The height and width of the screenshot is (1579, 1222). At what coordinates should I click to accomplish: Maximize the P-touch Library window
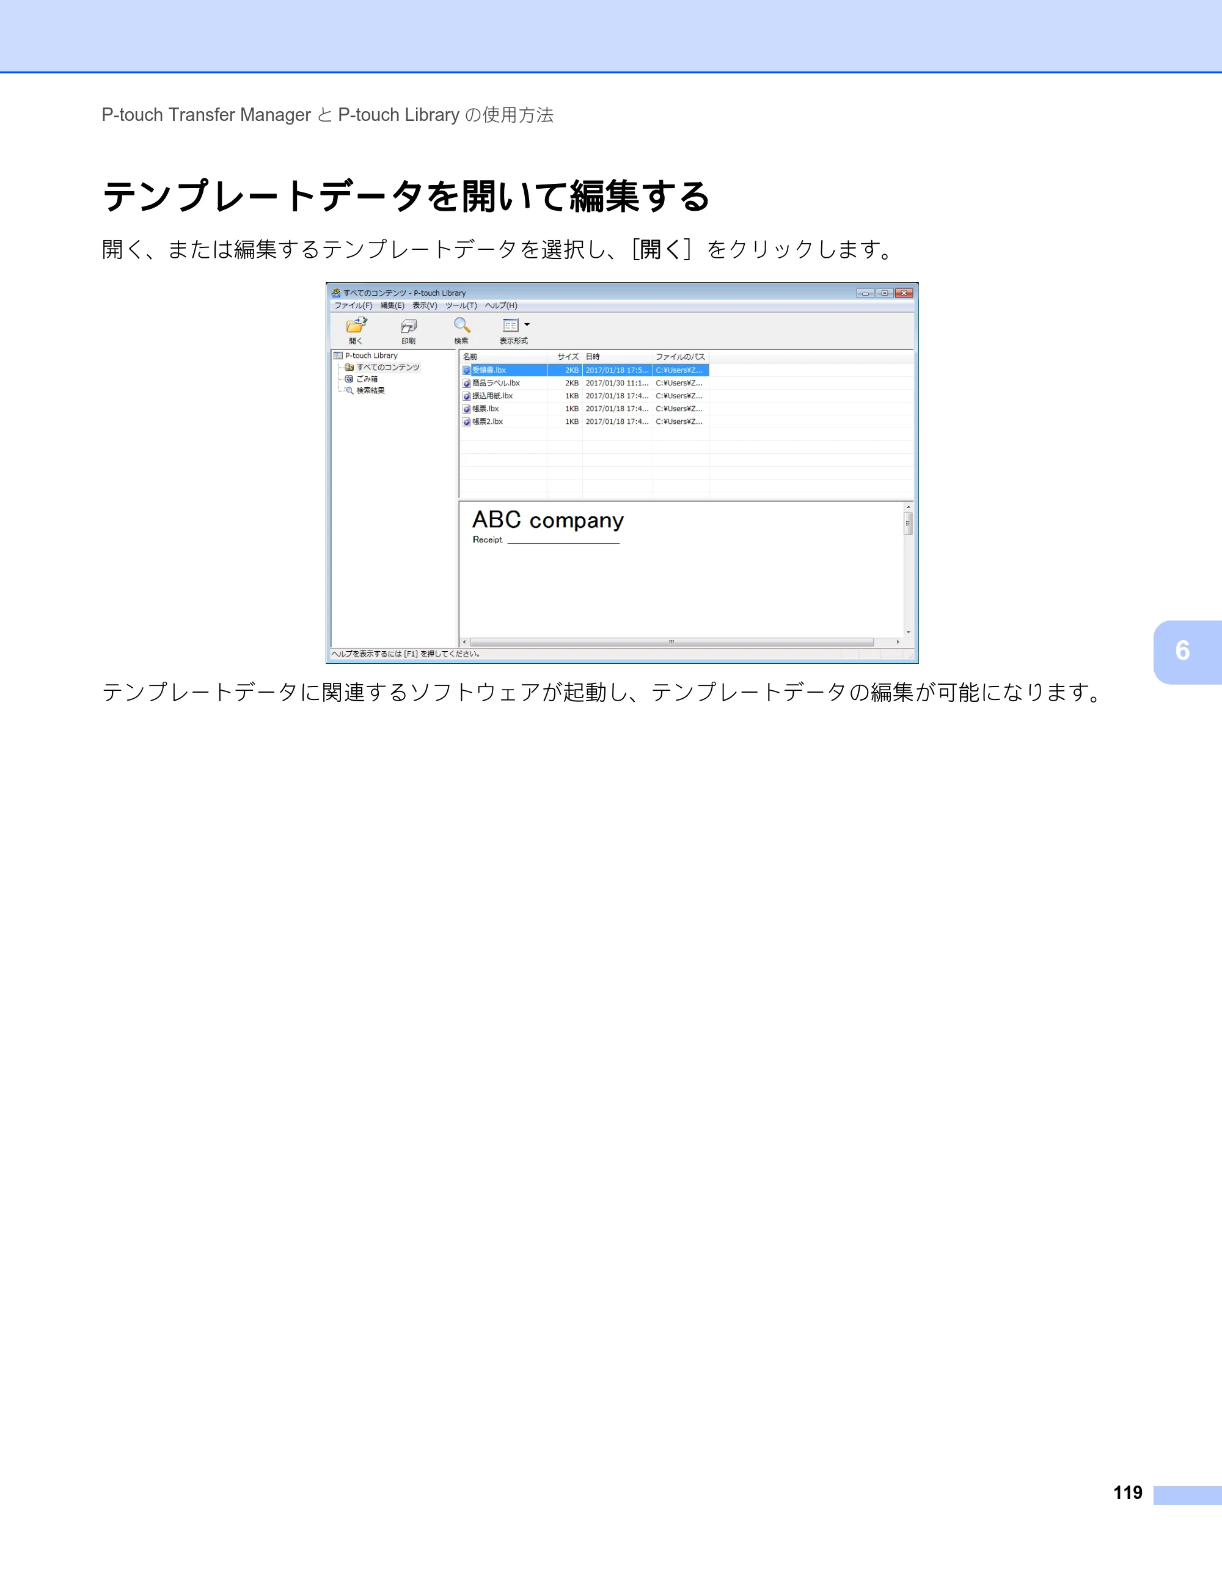(x=884, y=293)
